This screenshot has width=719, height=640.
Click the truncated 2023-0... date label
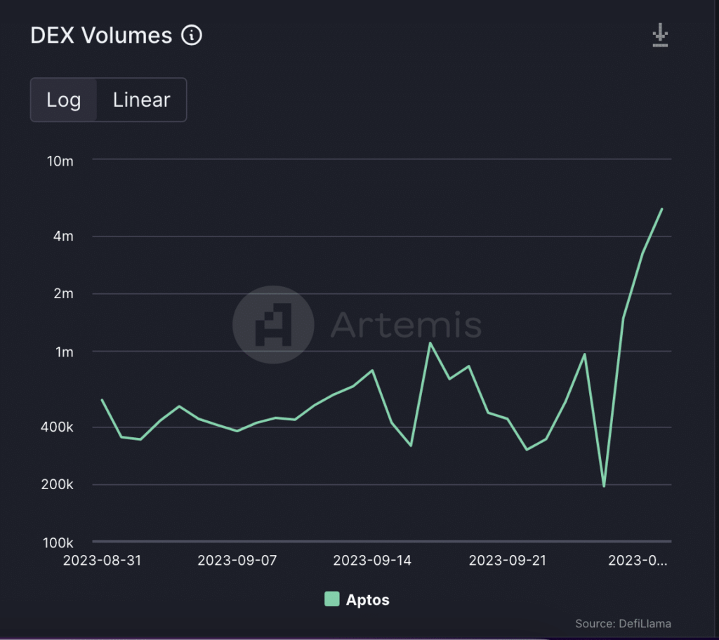pos(638,561)
